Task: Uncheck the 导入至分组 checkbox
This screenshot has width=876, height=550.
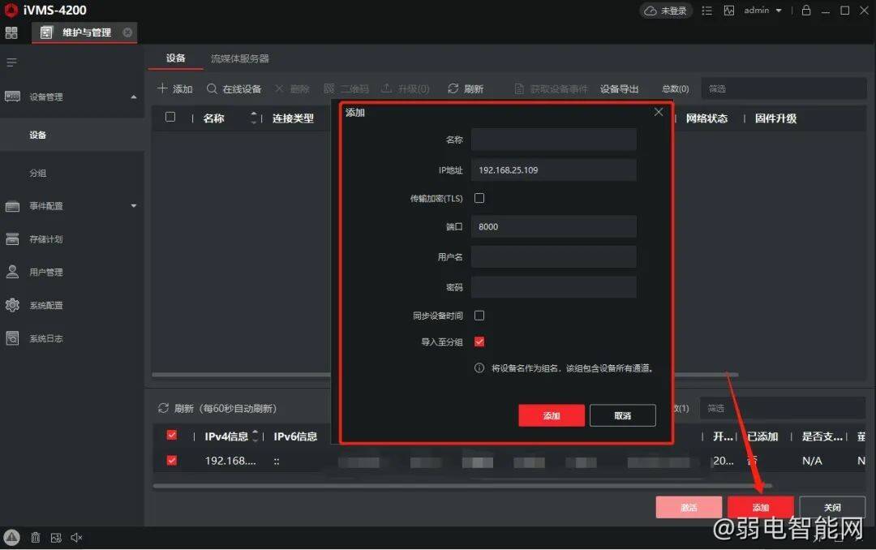Action: [479, 342]
